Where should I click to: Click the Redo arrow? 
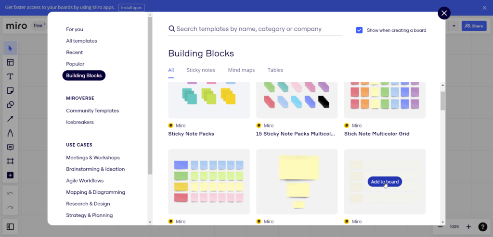(11, 208)
